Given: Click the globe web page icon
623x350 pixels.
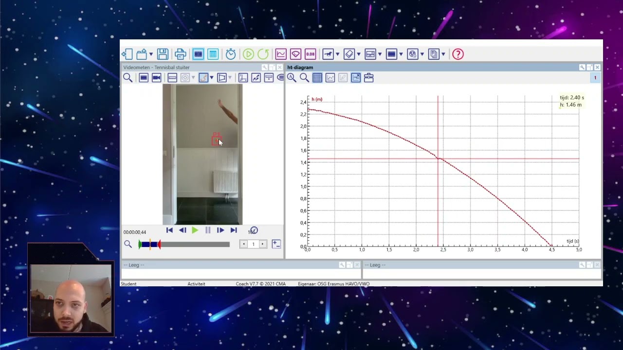Looking at the screenshot, I should (x=413, y=54).
